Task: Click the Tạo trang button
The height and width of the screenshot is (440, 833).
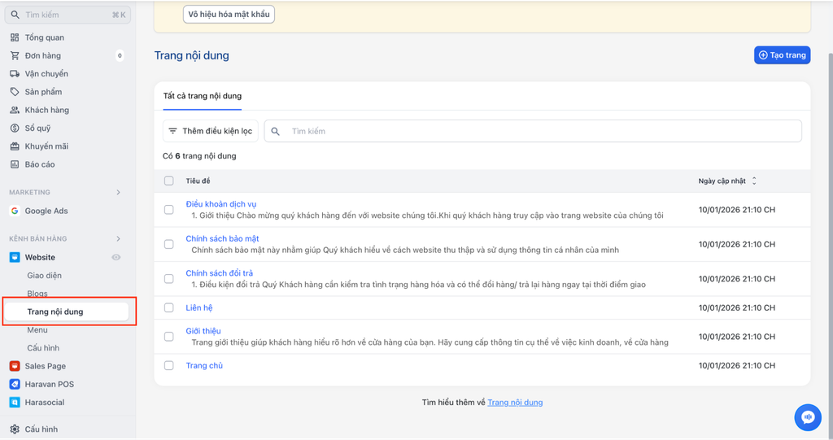Action: coord(782,55)
